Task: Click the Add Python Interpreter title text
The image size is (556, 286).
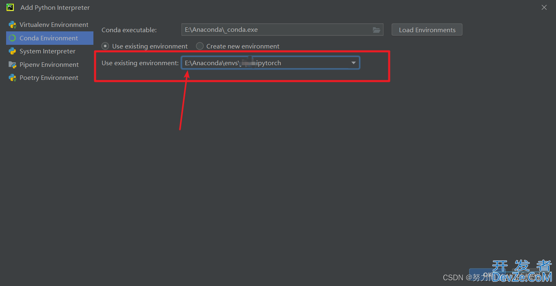Action: click(55, 8)
